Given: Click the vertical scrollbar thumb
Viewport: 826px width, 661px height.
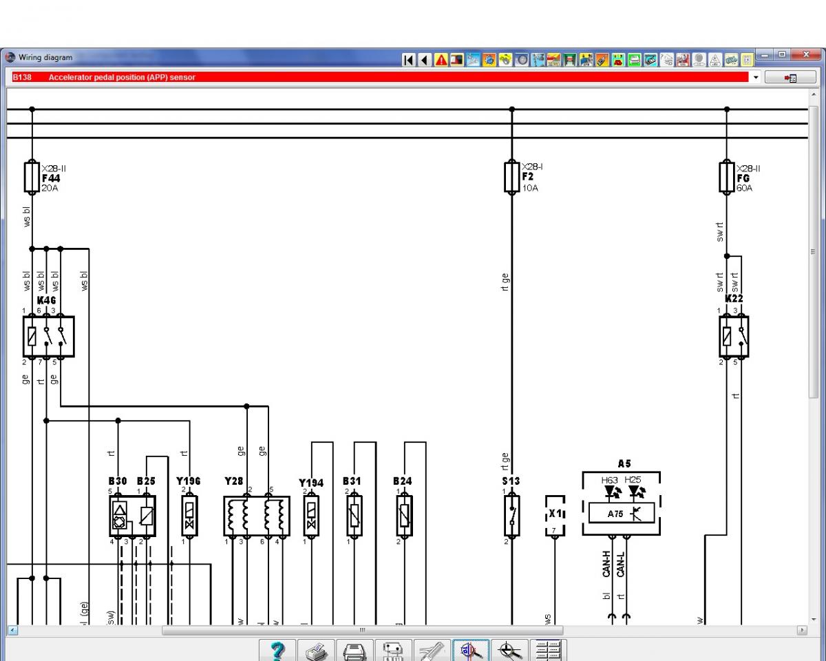Looking at the screenshot, I should coord(813,251).
